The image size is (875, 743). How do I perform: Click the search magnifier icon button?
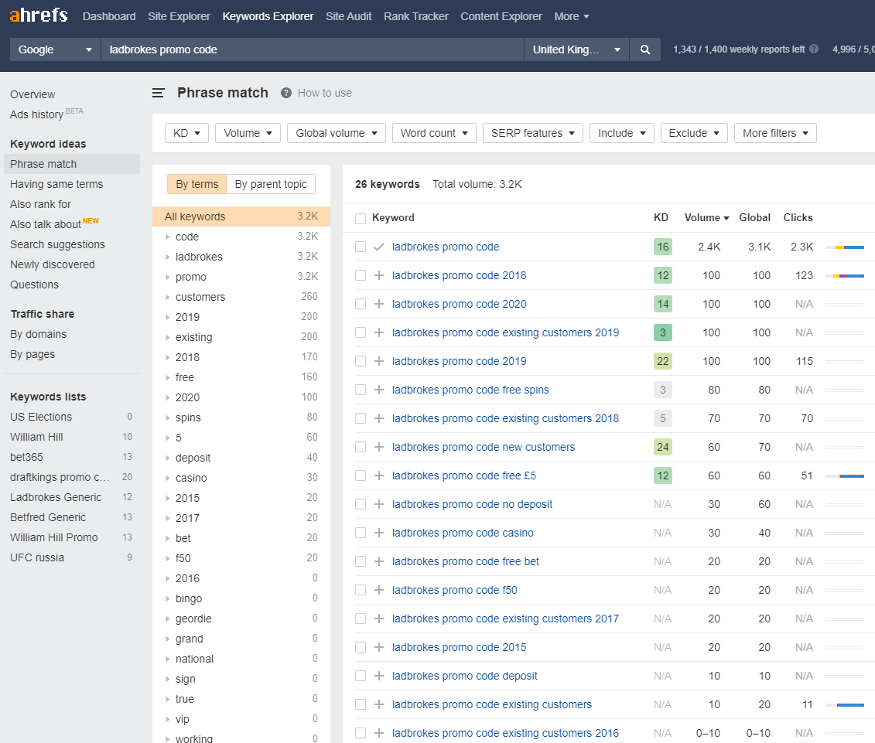click(x=644, y=49)
